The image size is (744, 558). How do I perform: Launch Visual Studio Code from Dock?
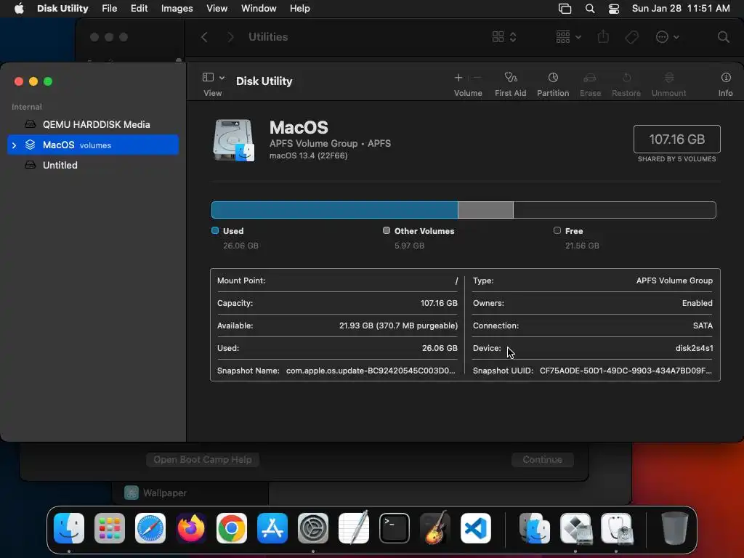(x=475, y=528)
